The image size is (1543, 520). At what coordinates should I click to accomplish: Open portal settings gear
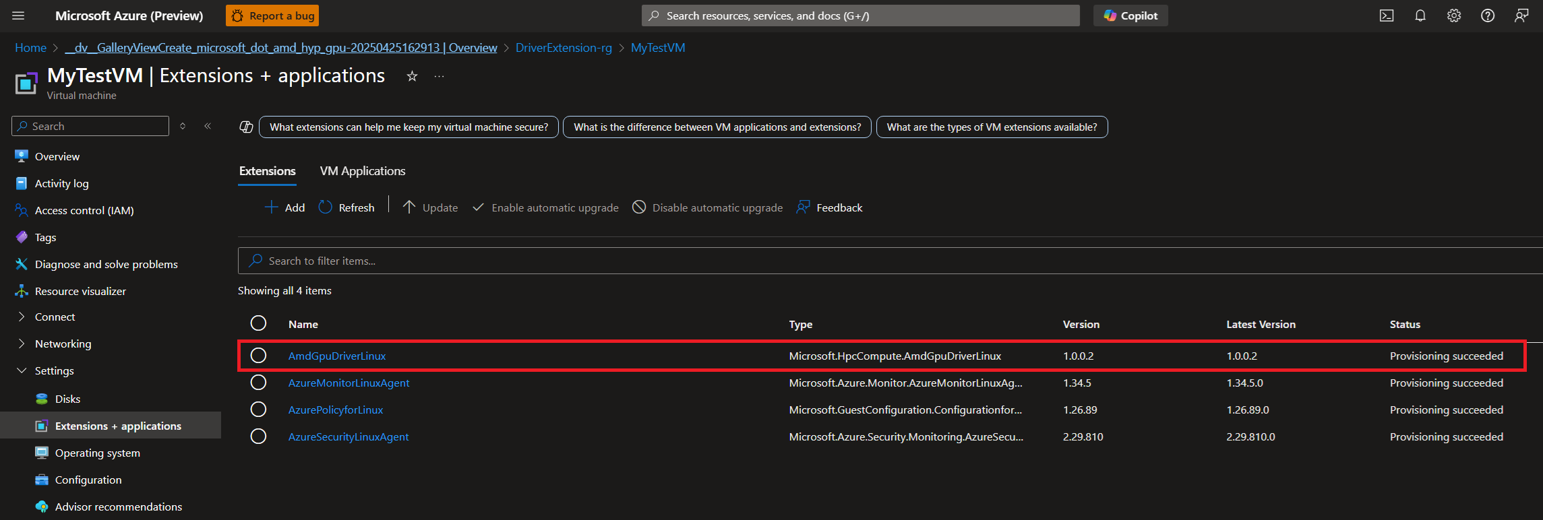coord(1454,15)
